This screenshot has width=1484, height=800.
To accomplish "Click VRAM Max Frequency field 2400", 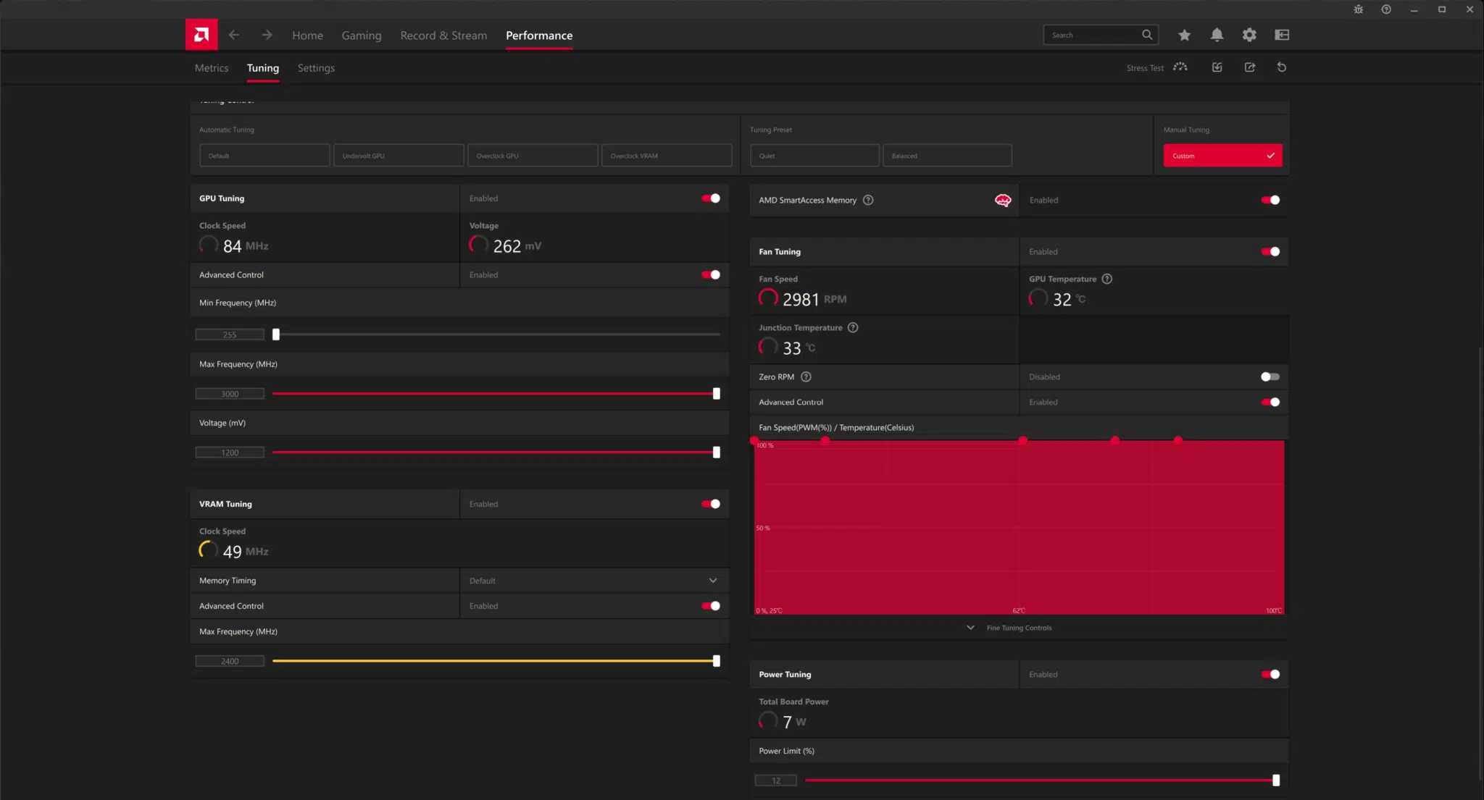I will [x=230, y=661].
